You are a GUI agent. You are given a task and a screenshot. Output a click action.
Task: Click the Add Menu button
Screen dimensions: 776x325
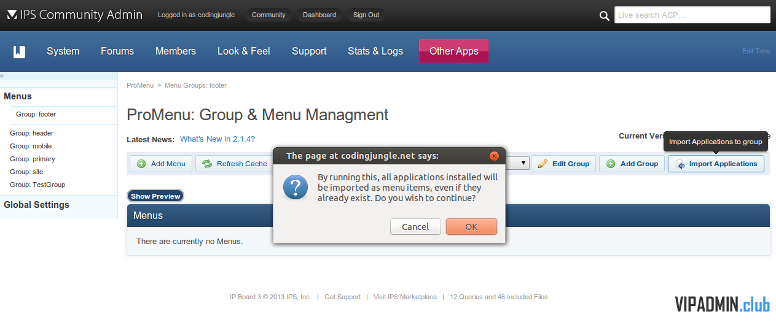[161, 164]
